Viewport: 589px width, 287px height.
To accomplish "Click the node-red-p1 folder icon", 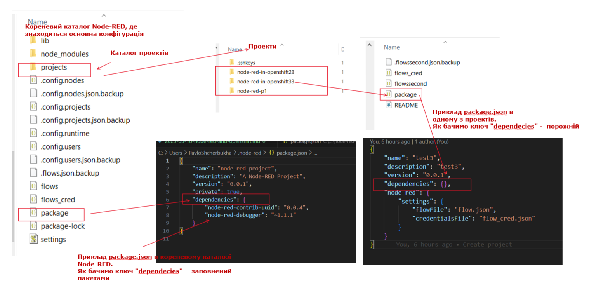I will click(232, 91).
